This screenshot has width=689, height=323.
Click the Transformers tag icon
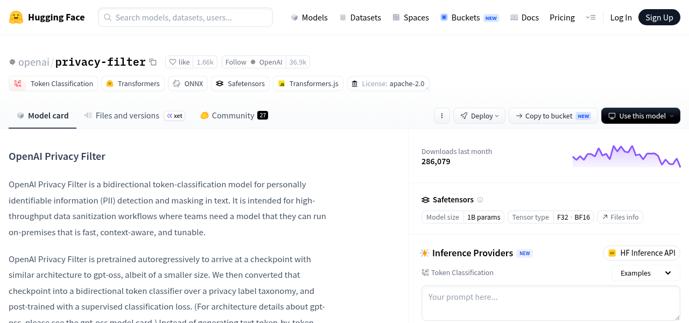[x=110, y=83]
